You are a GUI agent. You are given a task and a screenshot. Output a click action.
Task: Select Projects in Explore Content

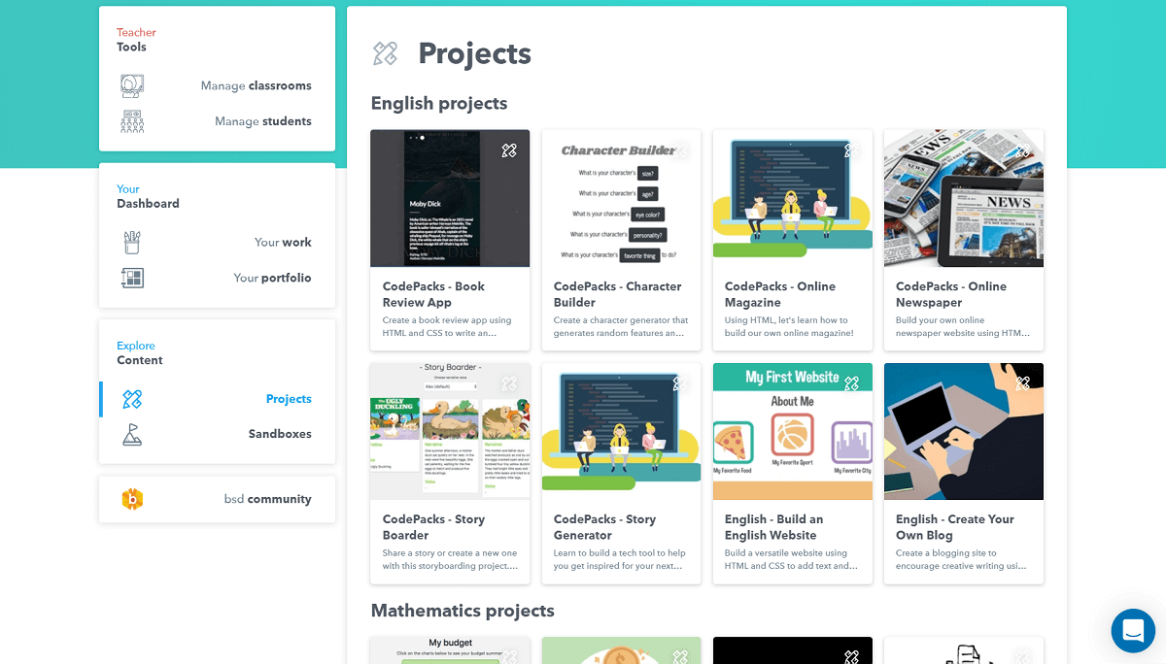[289, 399]
